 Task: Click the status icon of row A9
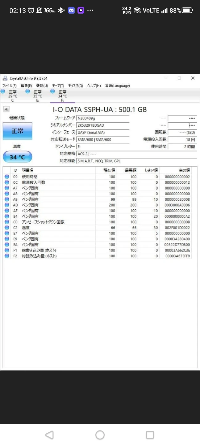7,199
